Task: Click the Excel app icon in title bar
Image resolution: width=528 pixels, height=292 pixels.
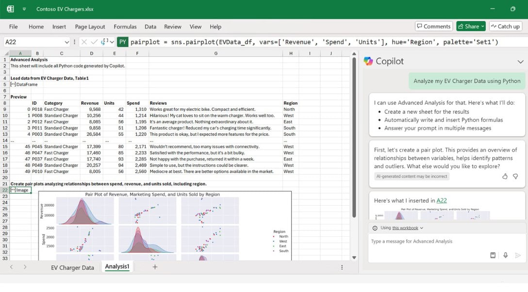Action: [x=9, y=8]
